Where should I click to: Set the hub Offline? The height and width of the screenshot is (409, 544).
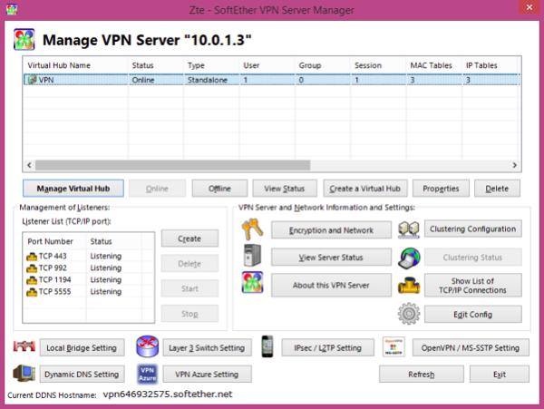[x=219, y=189]
